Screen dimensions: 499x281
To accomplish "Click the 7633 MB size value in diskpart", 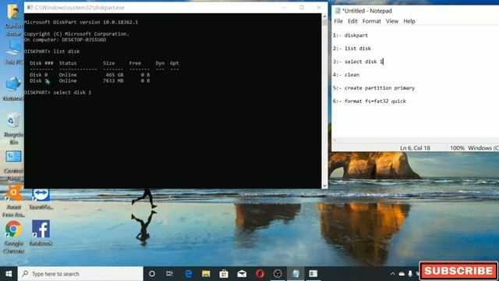I will coord(113,81).
